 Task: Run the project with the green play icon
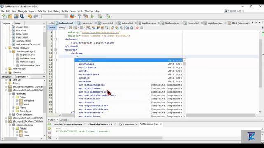pos(92,16)
